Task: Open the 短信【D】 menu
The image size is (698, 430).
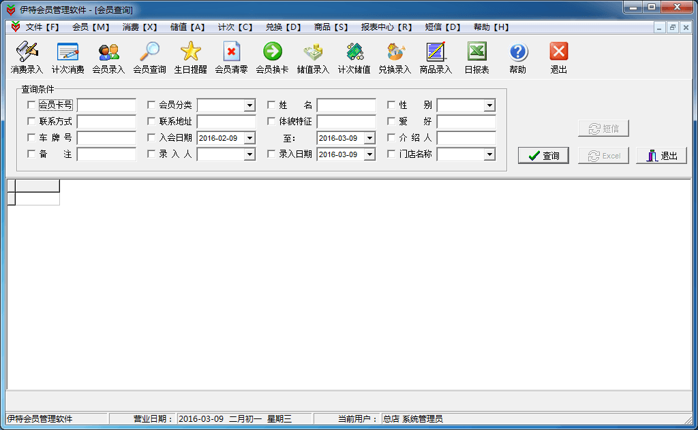Action: [442, 27]
